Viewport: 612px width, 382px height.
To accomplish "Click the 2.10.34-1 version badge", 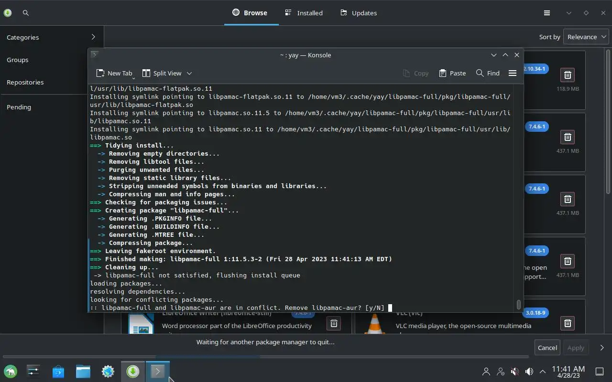I will click(x=535, y=69).
